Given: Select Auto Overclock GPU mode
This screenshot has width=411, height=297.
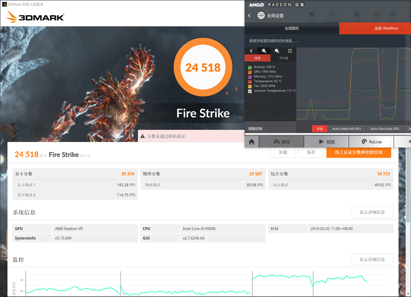Looking at the screenshot, I should pyautogui.click(x=385, y=129).
